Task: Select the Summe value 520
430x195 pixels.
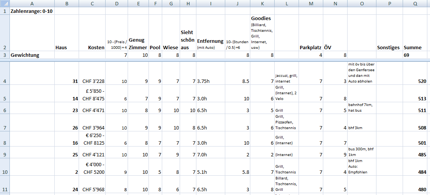Action: (416, 81)
